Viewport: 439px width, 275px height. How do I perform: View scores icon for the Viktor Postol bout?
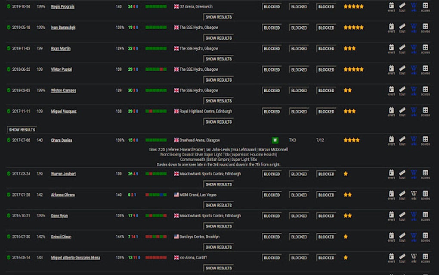click(x=424, y=69)
